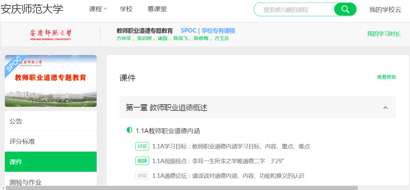The width and height of the screenshot is (410, 190).
Task: Open the 学校 menu item
Action: (x=126, y=9)
